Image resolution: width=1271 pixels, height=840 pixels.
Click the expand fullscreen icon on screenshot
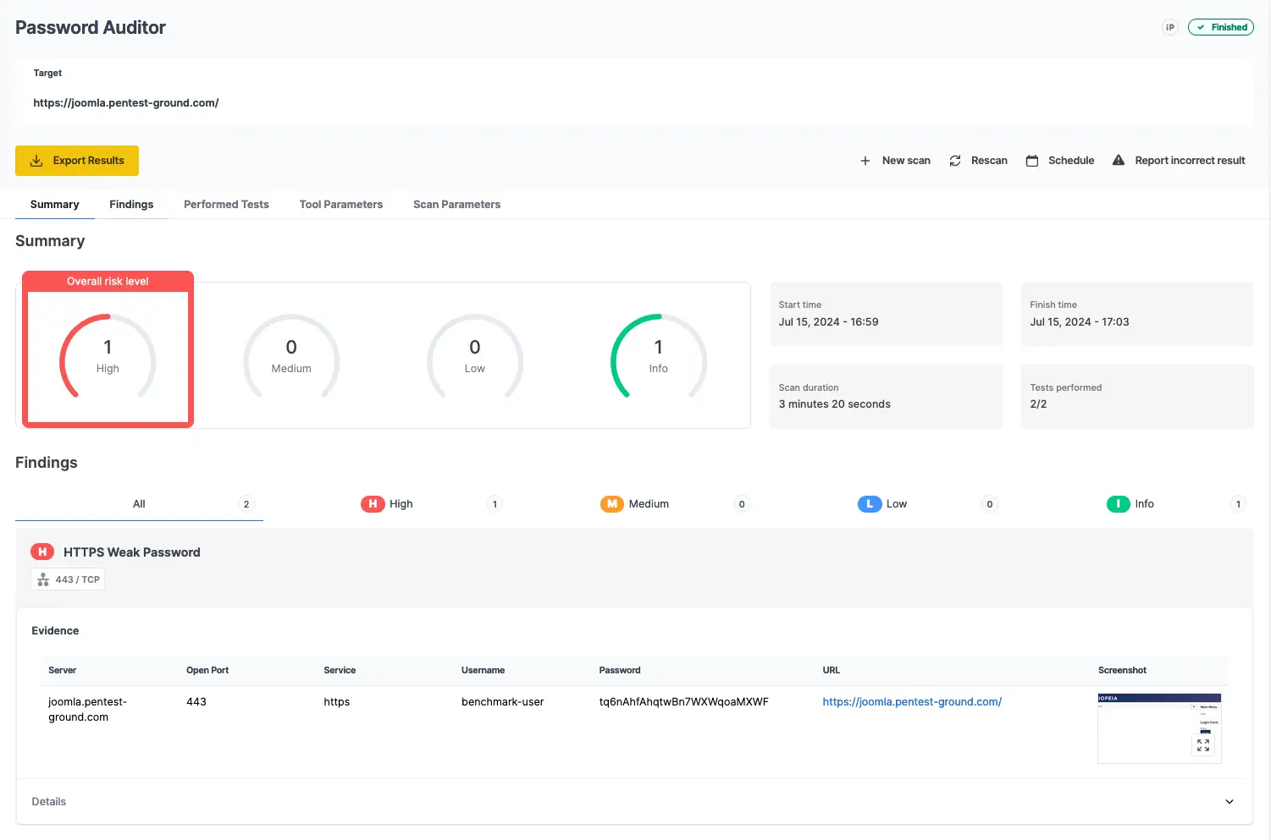1203,745
